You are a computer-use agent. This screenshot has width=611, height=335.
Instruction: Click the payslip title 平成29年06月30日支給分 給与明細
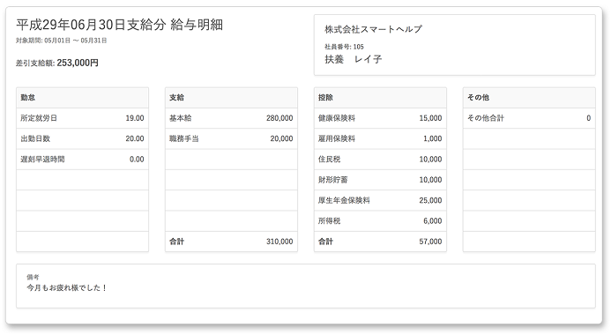pos(120,25)
